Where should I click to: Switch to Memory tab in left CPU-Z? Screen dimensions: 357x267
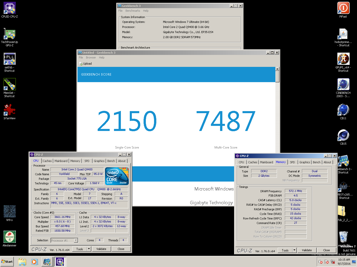(75, 161)
